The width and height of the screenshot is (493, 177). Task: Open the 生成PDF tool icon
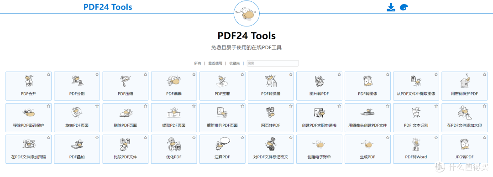click(x=367, y=144)
